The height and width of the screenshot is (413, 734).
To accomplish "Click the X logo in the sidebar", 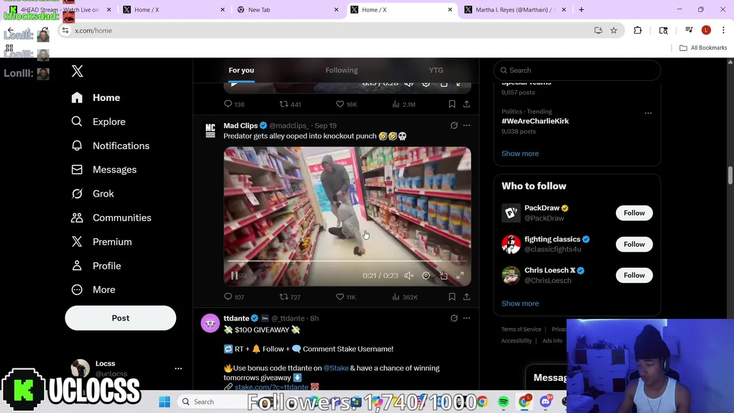I will coord(77,71).
